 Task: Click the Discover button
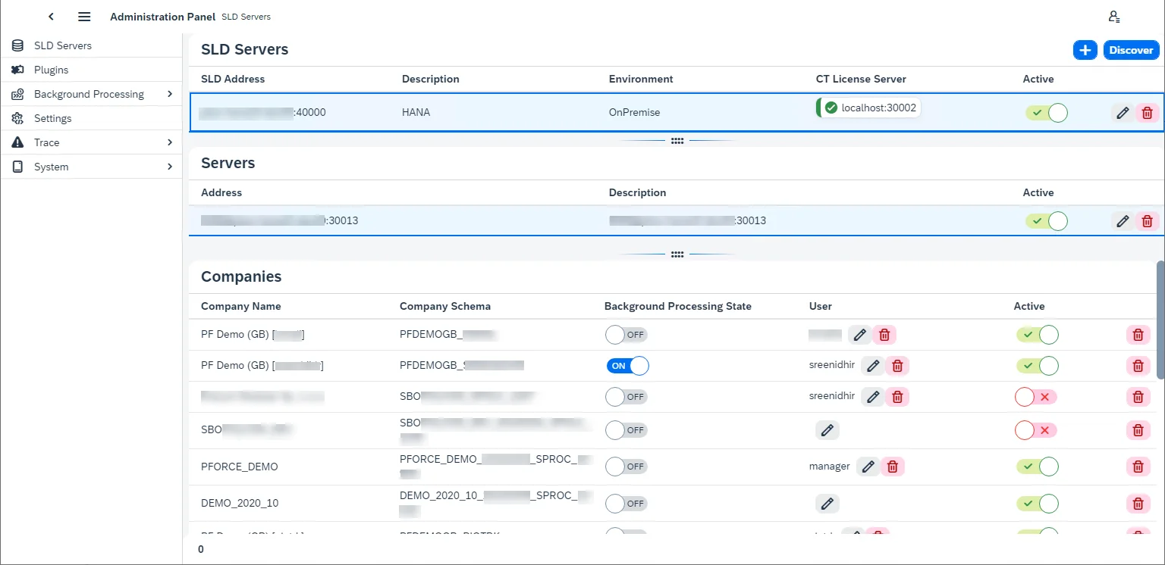(x=1131, y=49)
